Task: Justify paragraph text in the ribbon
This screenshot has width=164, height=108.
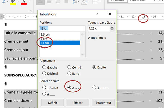Action: 66,2
